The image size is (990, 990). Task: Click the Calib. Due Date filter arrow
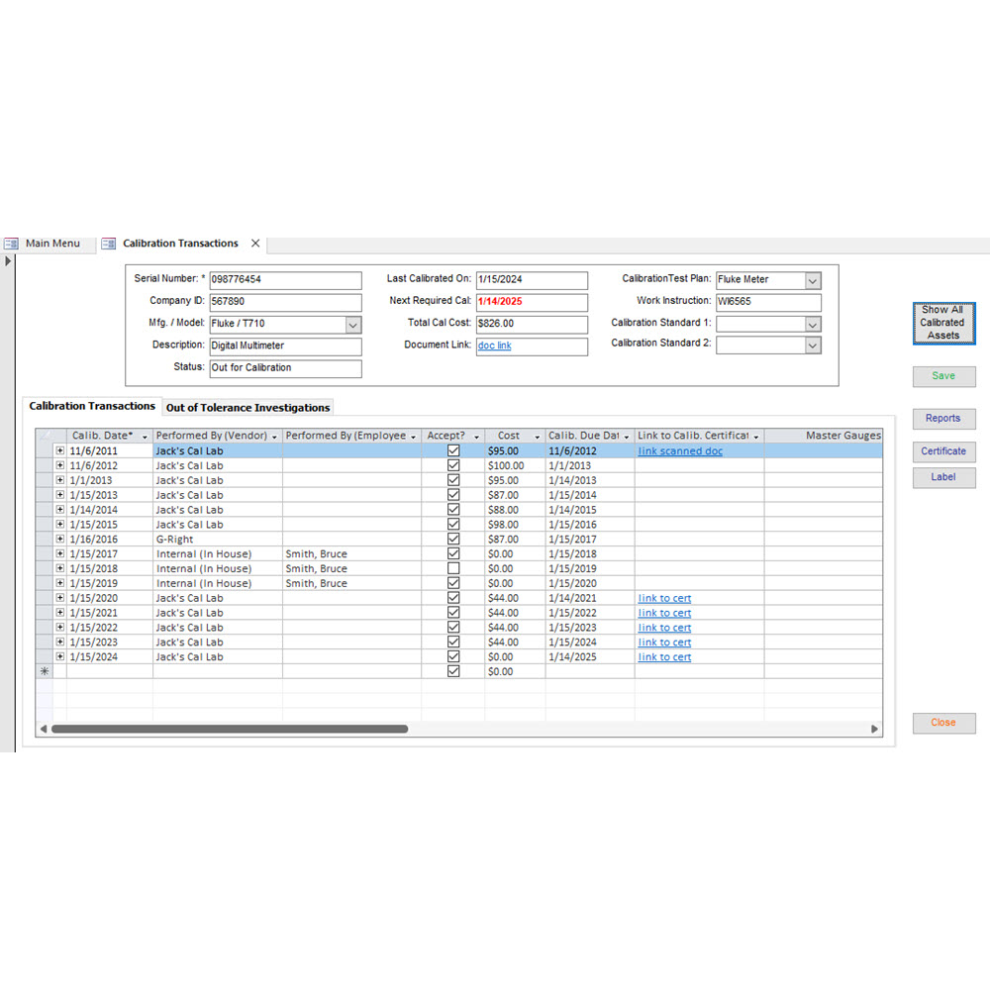coord(626,436)
